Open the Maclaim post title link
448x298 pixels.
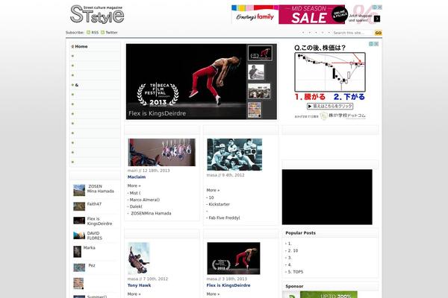pyautogui.click(x=137, y=177)
